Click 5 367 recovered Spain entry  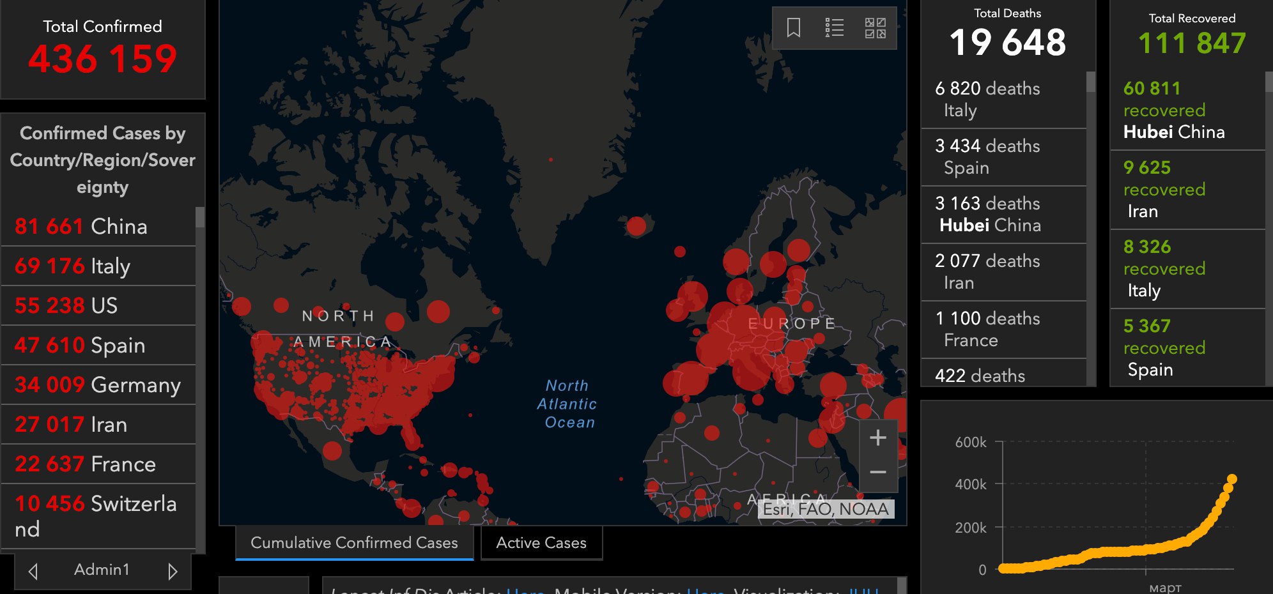pos(1187,348)
